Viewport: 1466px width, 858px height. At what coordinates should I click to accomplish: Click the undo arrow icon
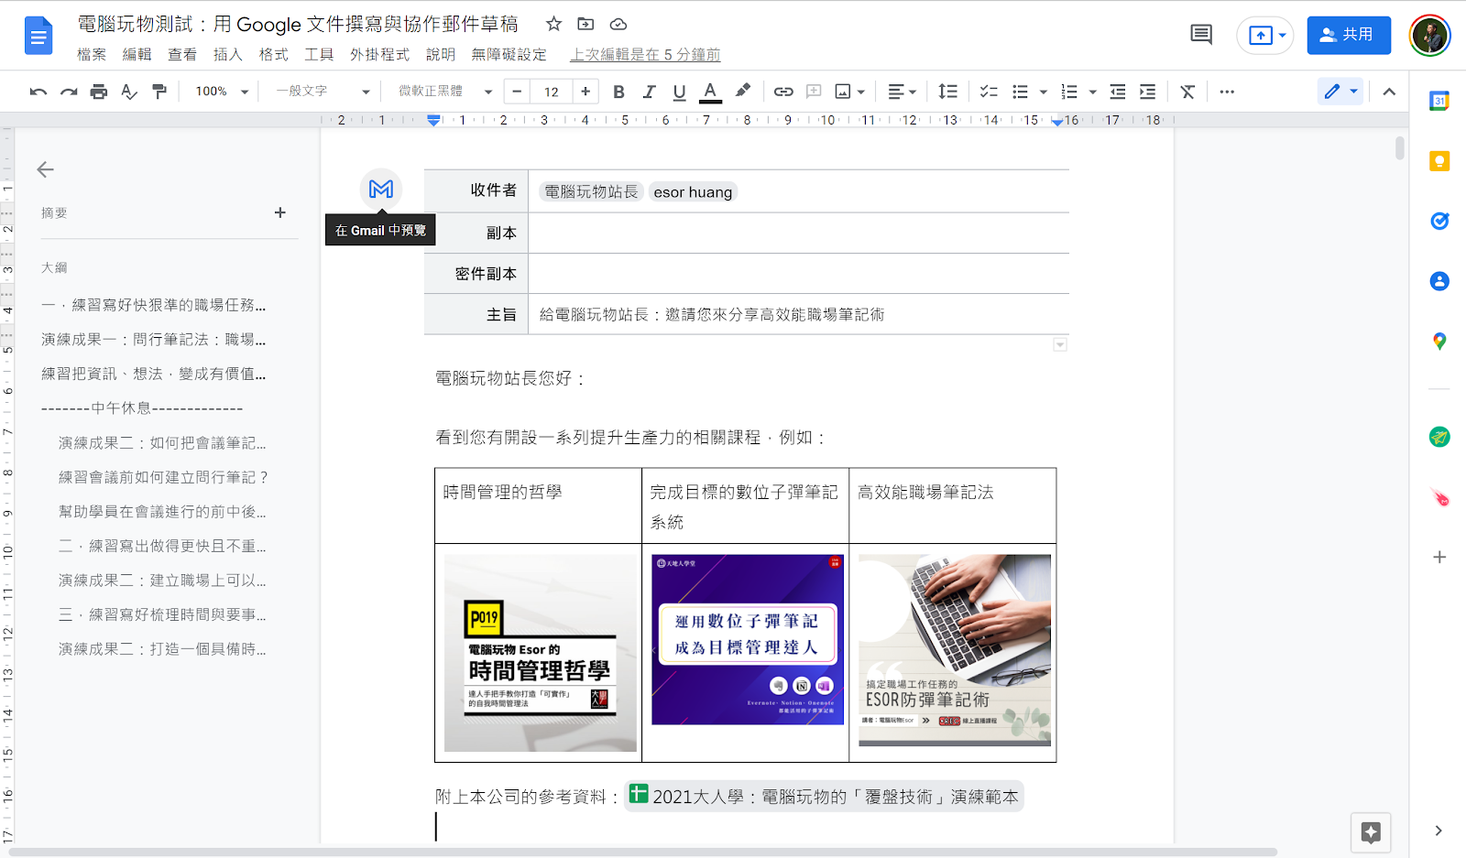[x=38, y=92]
